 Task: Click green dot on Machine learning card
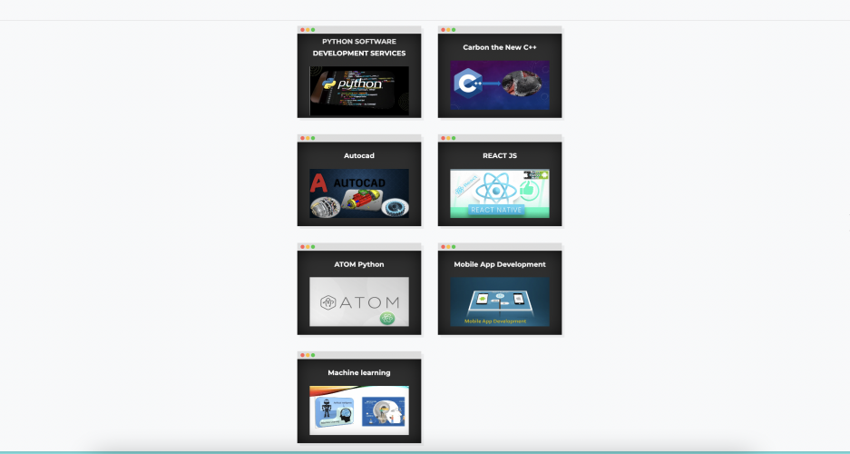[x=313, y=355]
